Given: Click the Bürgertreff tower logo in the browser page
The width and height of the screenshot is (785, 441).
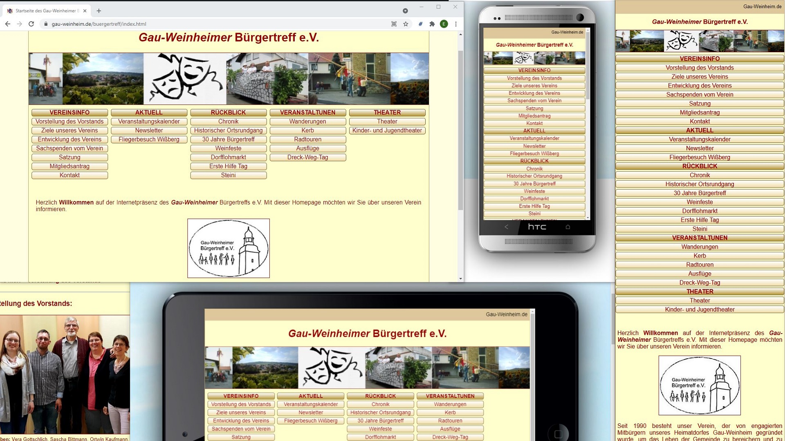Looking at the screenshot, I should tap(228, 248).
